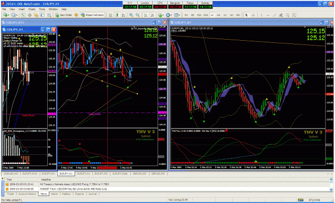Select the Fibonacci retracement tool

(288, 15)
